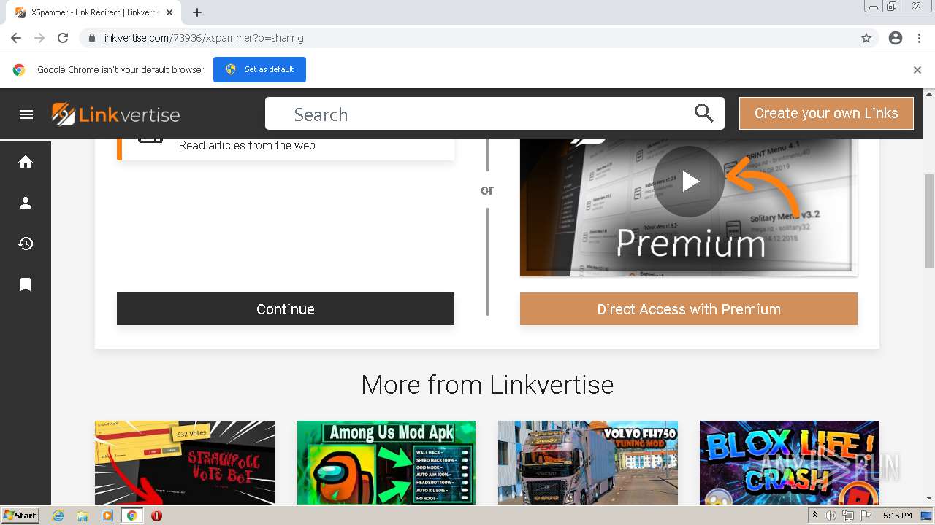Screen dimensions: 935x525
Task: Open Volvo FH750 Tuning Mod thumbnail
Action: click(x=588, y=462)
